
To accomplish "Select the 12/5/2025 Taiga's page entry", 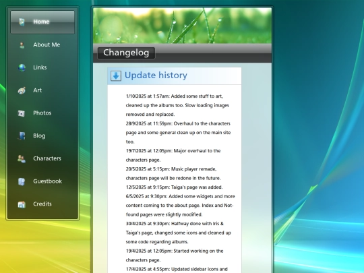I will coord(174,187).
